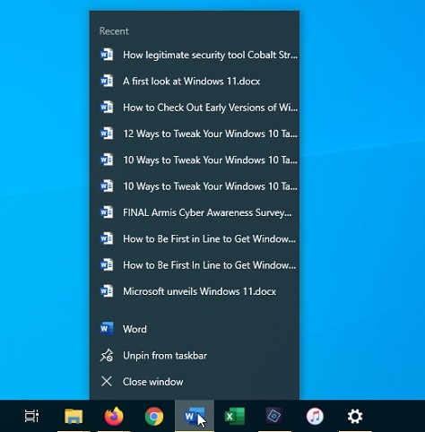This screenshot has width=425, height=432.
Task: Click Word icon beside 'How to Check Out Early Versions'
Action: point(107,108)
